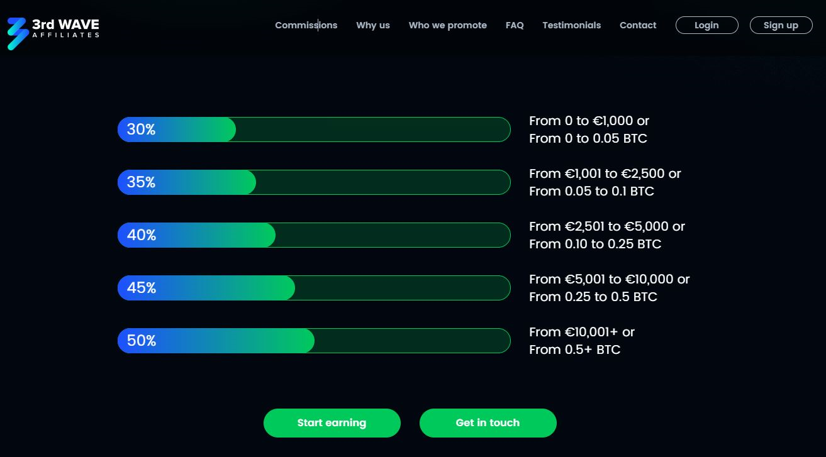
Task: Click the 40% commission progress bar
Action: [313, 235]
